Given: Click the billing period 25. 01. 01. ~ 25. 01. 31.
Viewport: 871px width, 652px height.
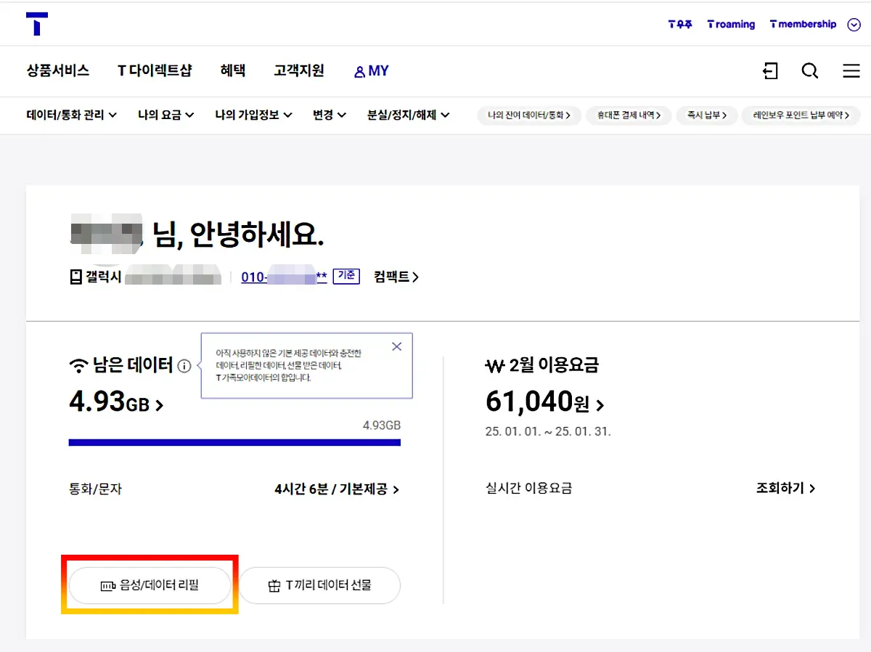Looking at the screenshot, I should pos(548,431).
